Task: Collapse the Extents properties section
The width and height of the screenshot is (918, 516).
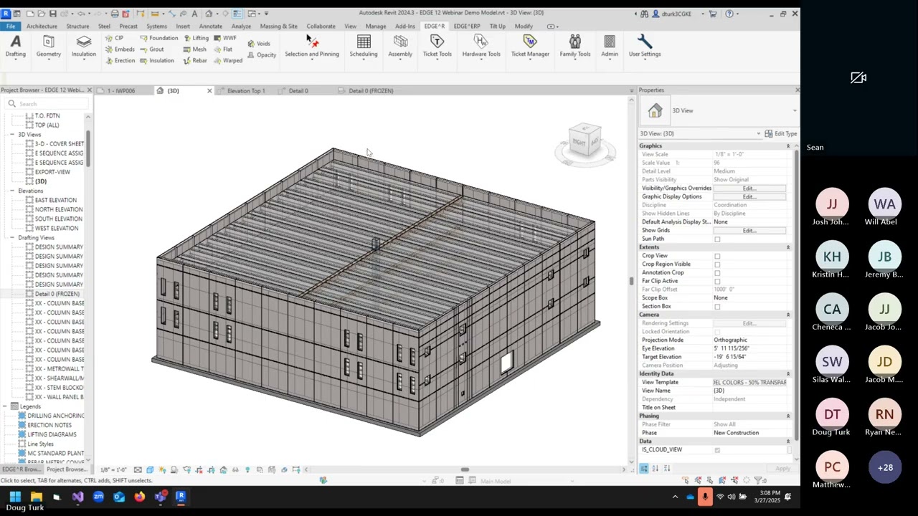Action: point(787,247)
